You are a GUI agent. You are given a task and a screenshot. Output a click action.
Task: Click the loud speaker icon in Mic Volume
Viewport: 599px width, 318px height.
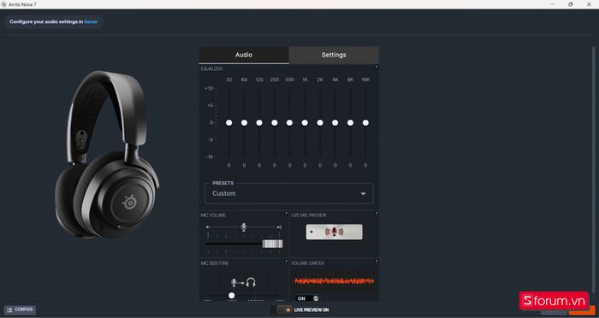click(x=279, y=227)
